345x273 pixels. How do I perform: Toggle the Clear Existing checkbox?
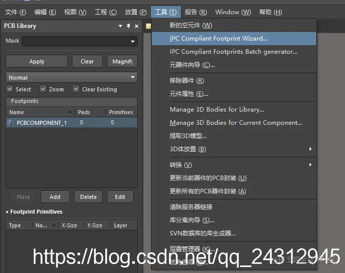(x=76, y=89)
